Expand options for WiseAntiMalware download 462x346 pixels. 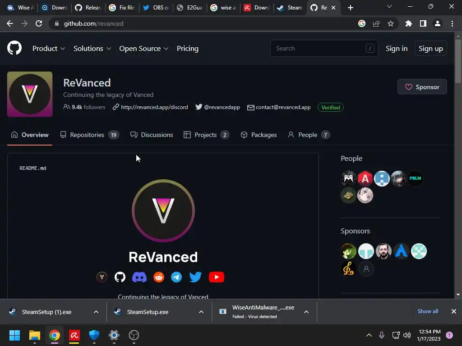[x=306, y=312]
